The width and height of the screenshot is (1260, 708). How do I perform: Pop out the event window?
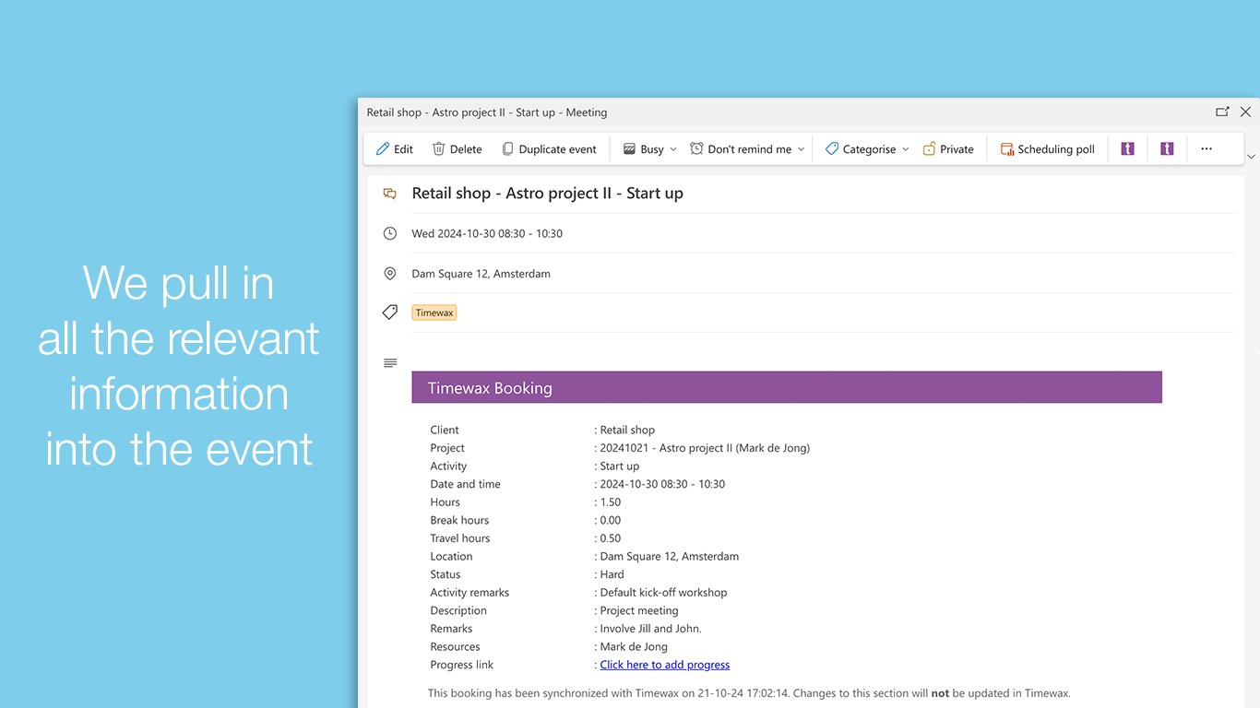1222,112
